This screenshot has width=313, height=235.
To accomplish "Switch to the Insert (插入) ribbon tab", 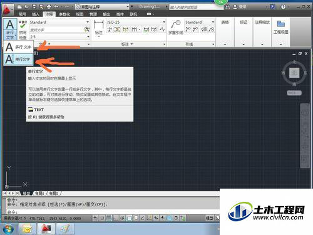I will click(36, 14).
